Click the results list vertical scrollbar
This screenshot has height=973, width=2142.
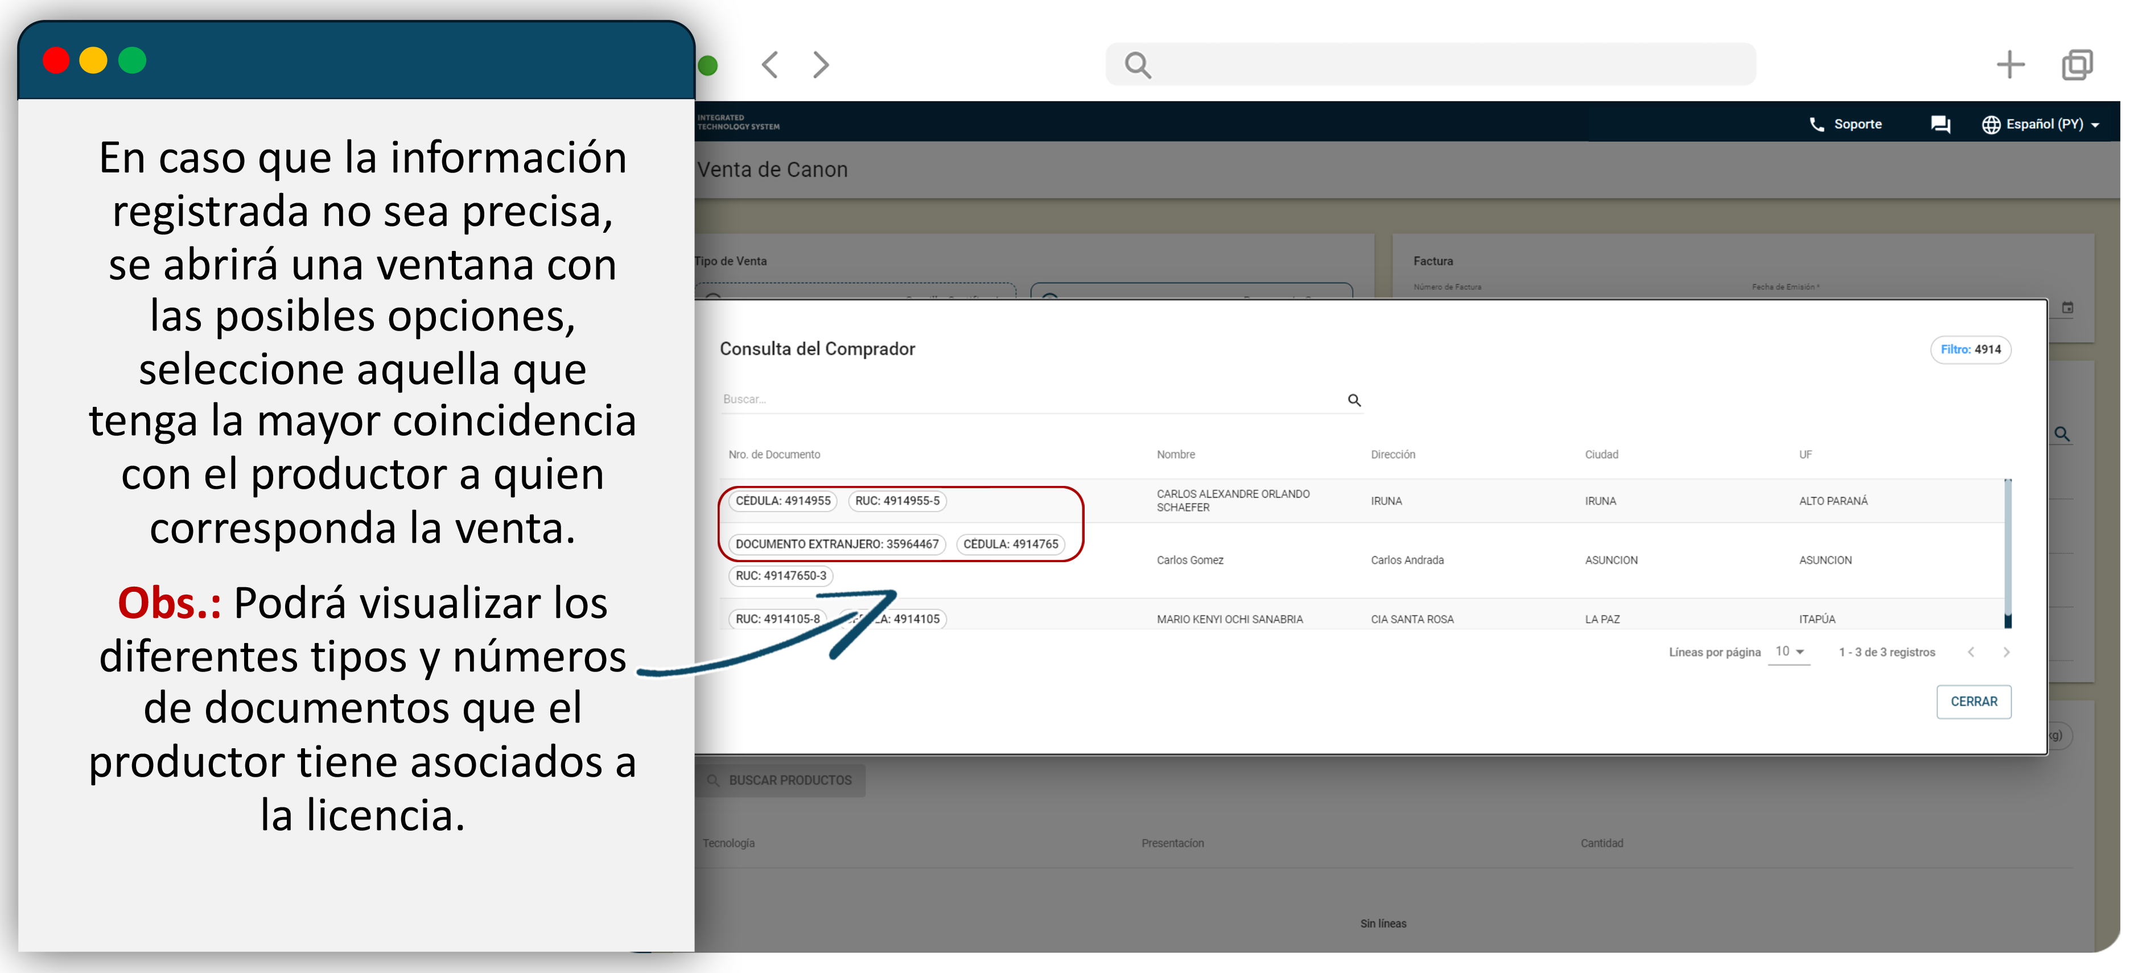(2007, 549)
